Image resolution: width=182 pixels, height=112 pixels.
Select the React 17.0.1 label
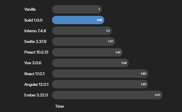coord(34,74)
